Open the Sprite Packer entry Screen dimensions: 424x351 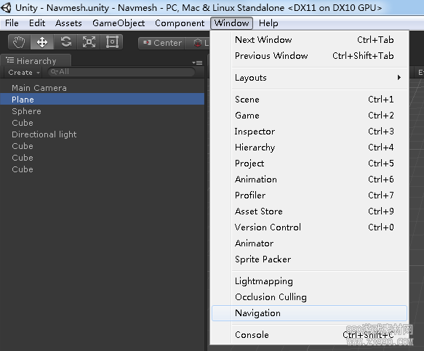pyautogui.click(x=309, y=259)
